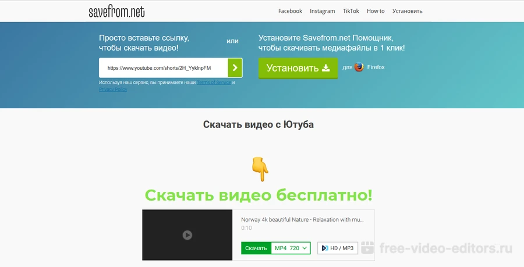
Task: Submit the link with the green arrow button
Action: point(235,67)
